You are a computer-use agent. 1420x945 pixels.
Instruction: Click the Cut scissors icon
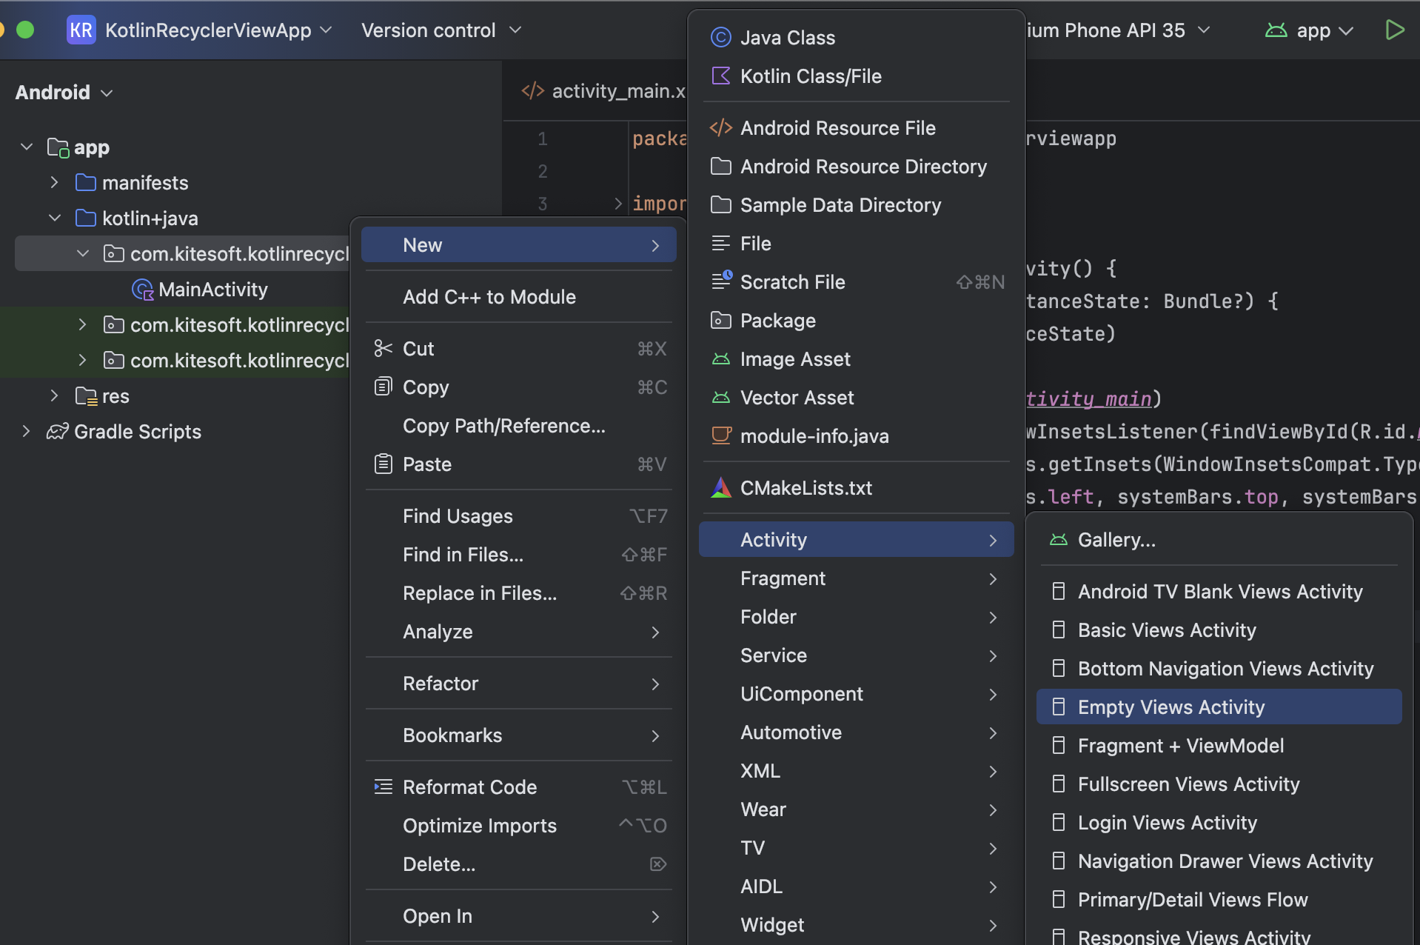(383, 349)
